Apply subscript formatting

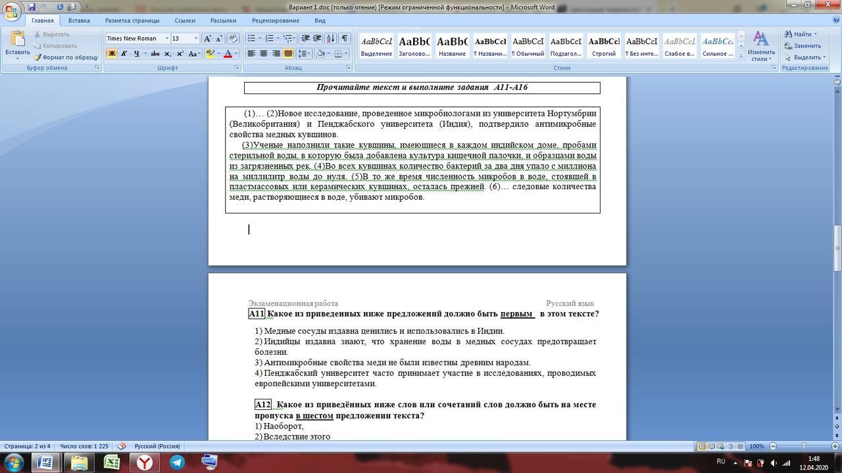point(167,54)
